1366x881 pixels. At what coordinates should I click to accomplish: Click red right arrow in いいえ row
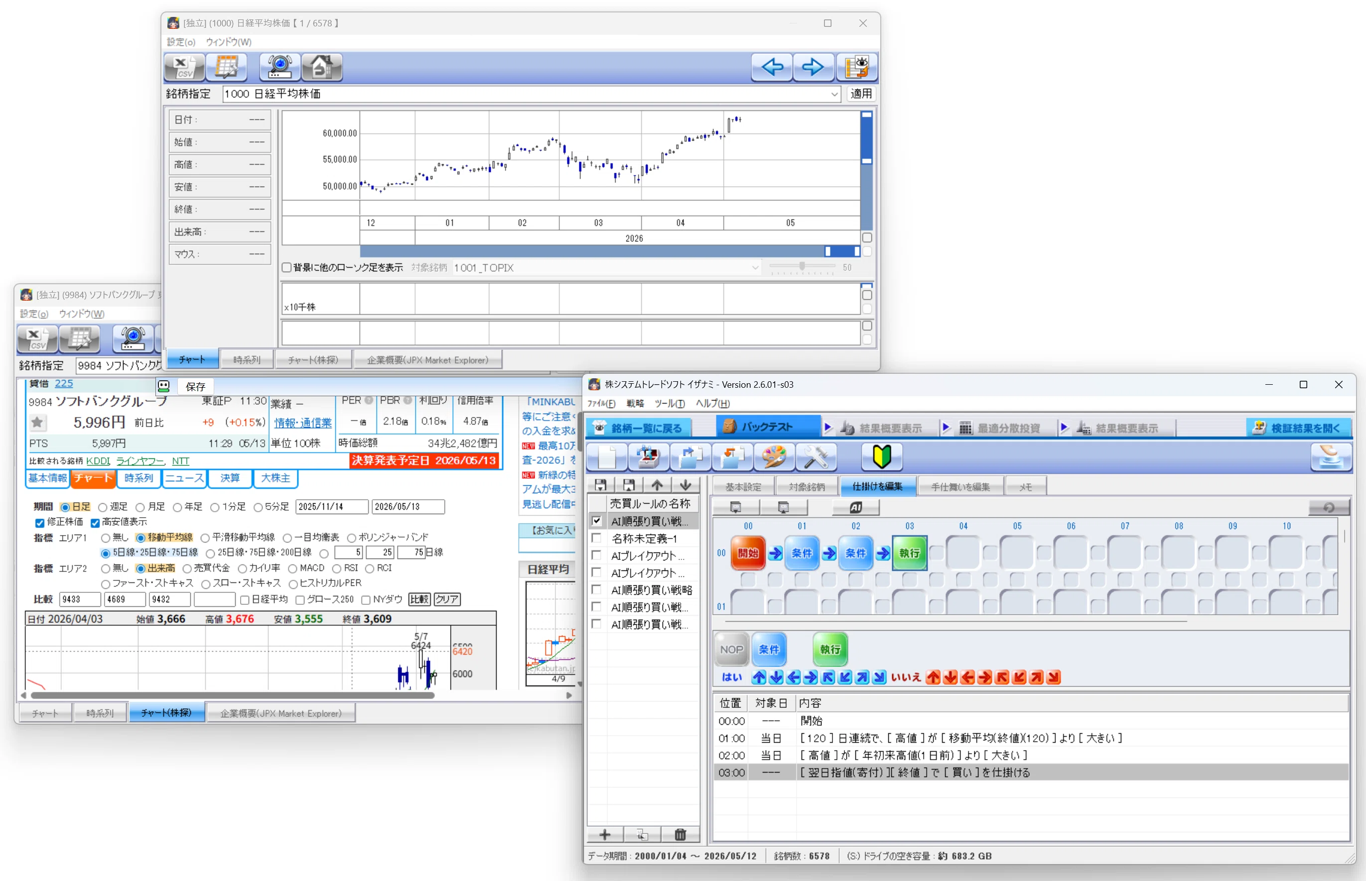tap(985, 678)
